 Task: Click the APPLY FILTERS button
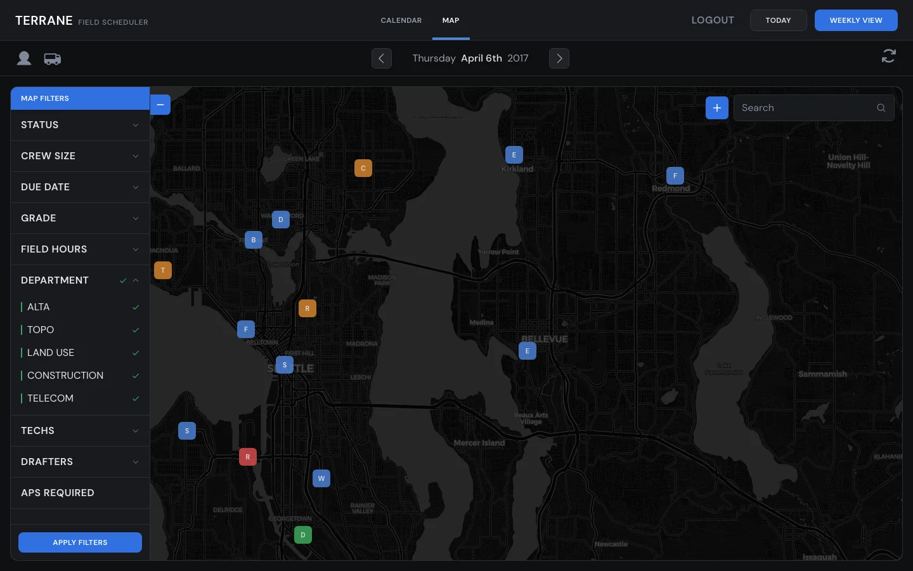80,542
